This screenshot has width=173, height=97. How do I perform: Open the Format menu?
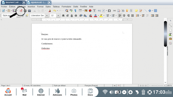[x=40, y=7]
